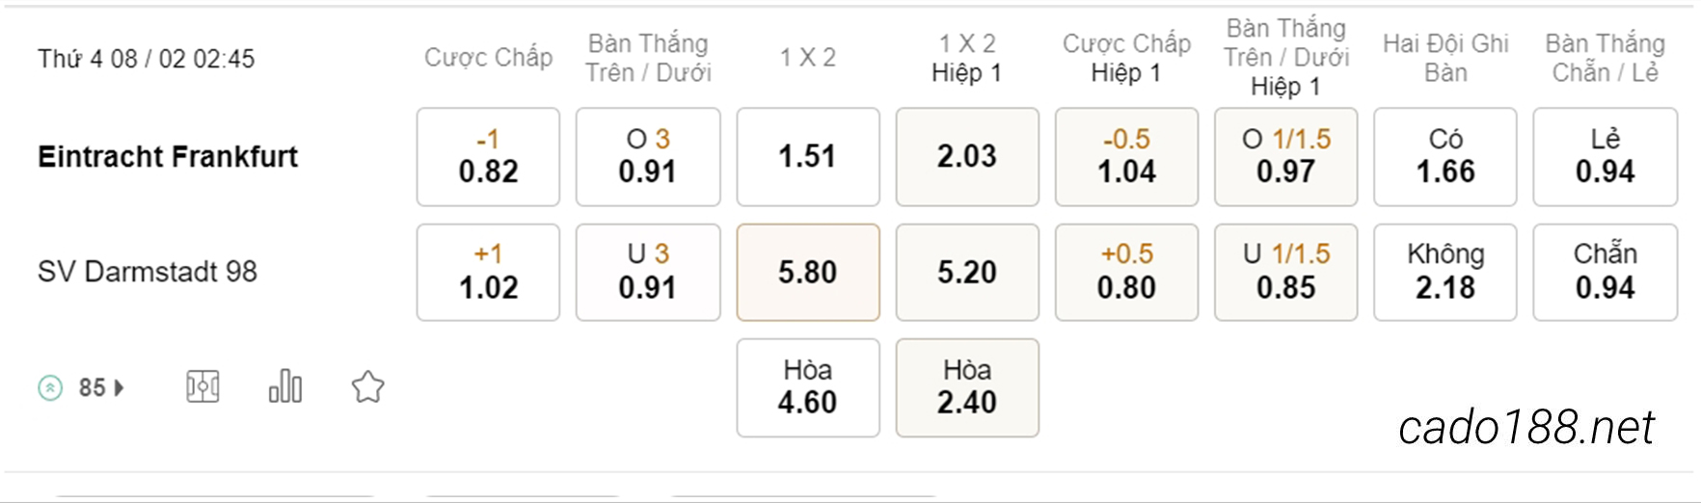Screen dimensions: 1701x503
Task: Choose first-half Frankfurt win at 2.03
Action: point(967,156)
